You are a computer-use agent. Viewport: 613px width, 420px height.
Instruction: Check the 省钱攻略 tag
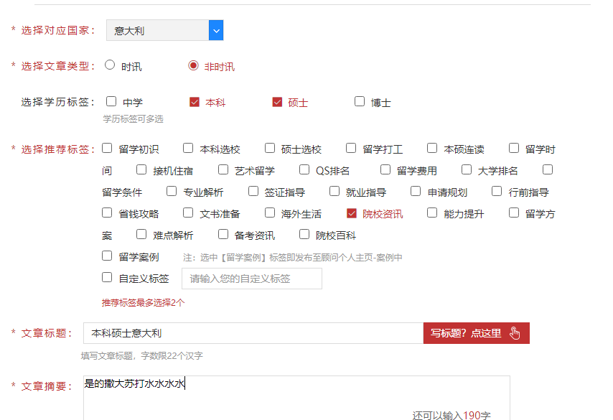[x=107, y=213]
